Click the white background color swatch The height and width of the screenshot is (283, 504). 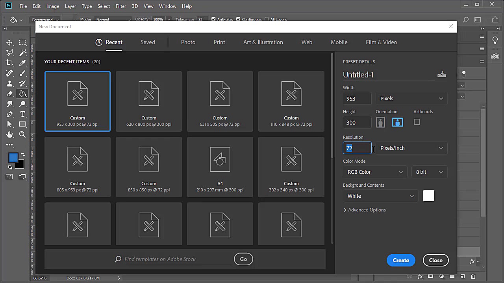coord(428,196)
